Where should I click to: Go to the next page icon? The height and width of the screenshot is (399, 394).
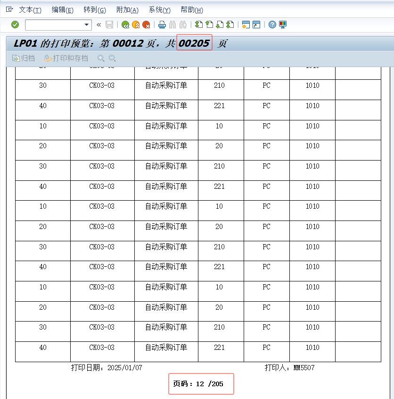click(x=220, y=25)
